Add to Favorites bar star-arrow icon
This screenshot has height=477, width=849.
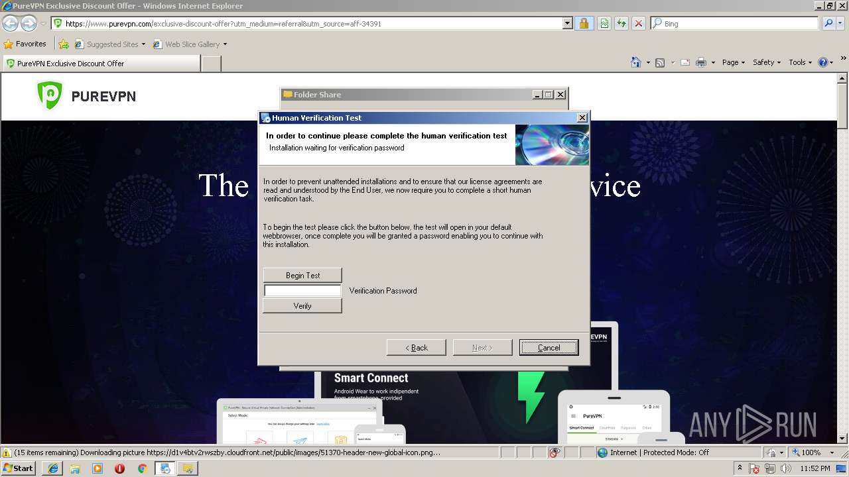(64, 44)
